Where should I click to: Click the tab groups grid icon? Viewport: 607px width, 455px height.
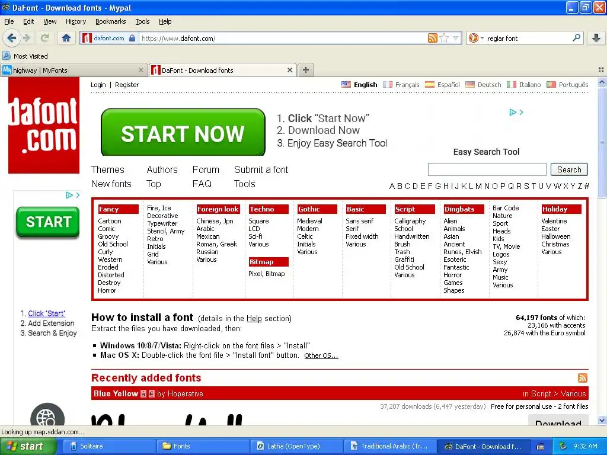pyautogui.click(x=601, y=70)
